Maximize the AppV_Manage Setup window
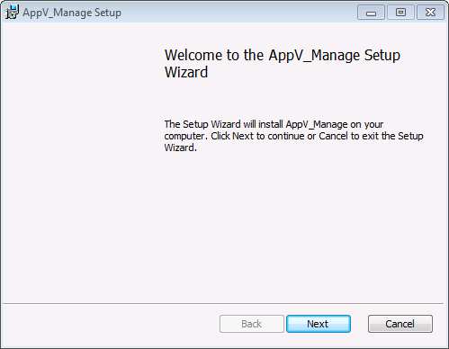449x349 pixels. point(400,13)
